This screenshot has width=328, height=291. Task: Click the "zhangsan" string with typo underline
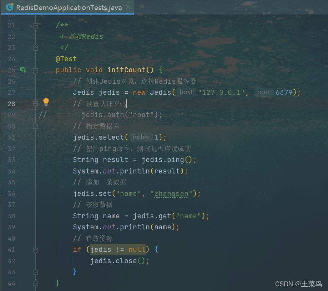pos(171,194)
